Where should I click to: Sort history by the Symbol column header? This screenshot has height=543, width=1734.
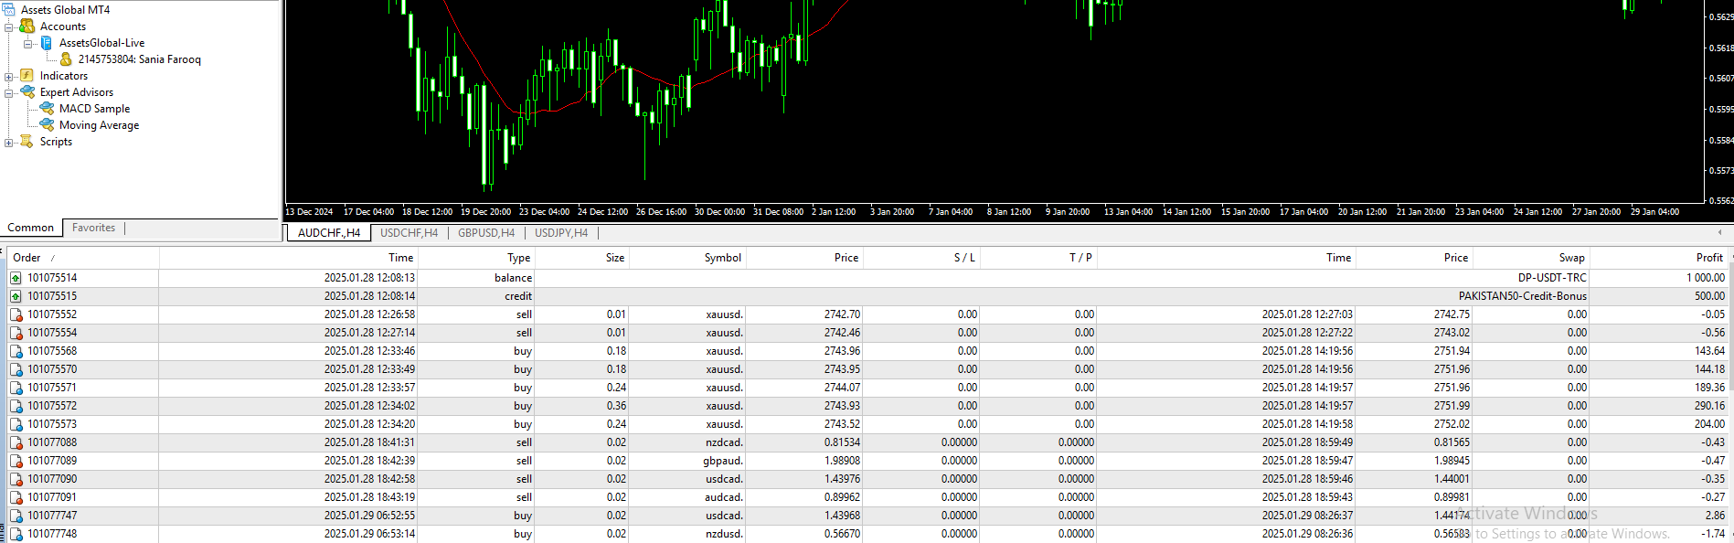pyautogui.click(x=722, y=258)
